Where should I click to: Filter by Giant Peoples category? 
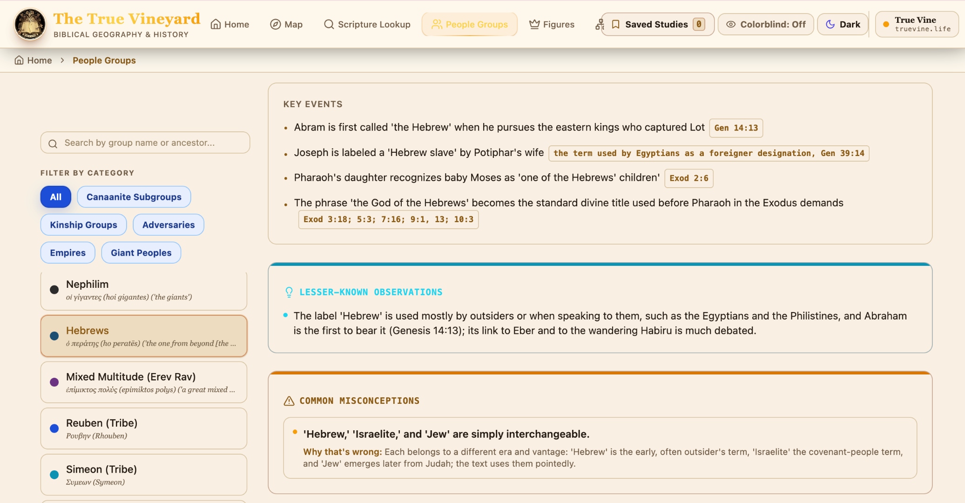tap(141, 253)
